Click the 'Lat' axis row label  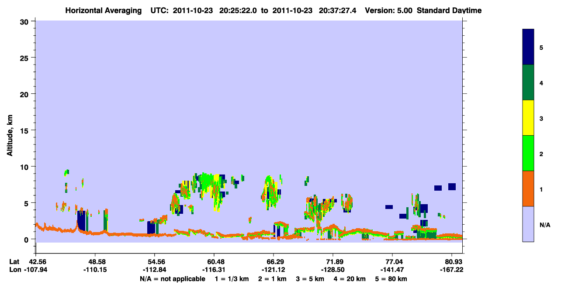14,261
